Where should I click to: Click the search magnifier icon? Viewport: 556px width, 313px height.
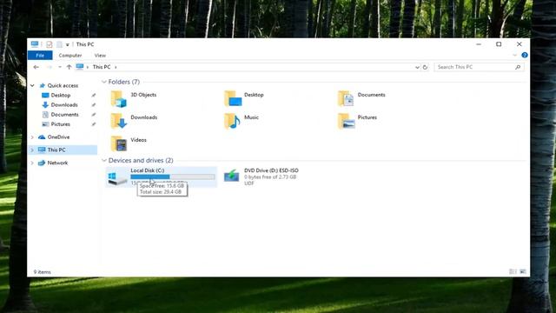pyautogui.click(x=518, y=67)
